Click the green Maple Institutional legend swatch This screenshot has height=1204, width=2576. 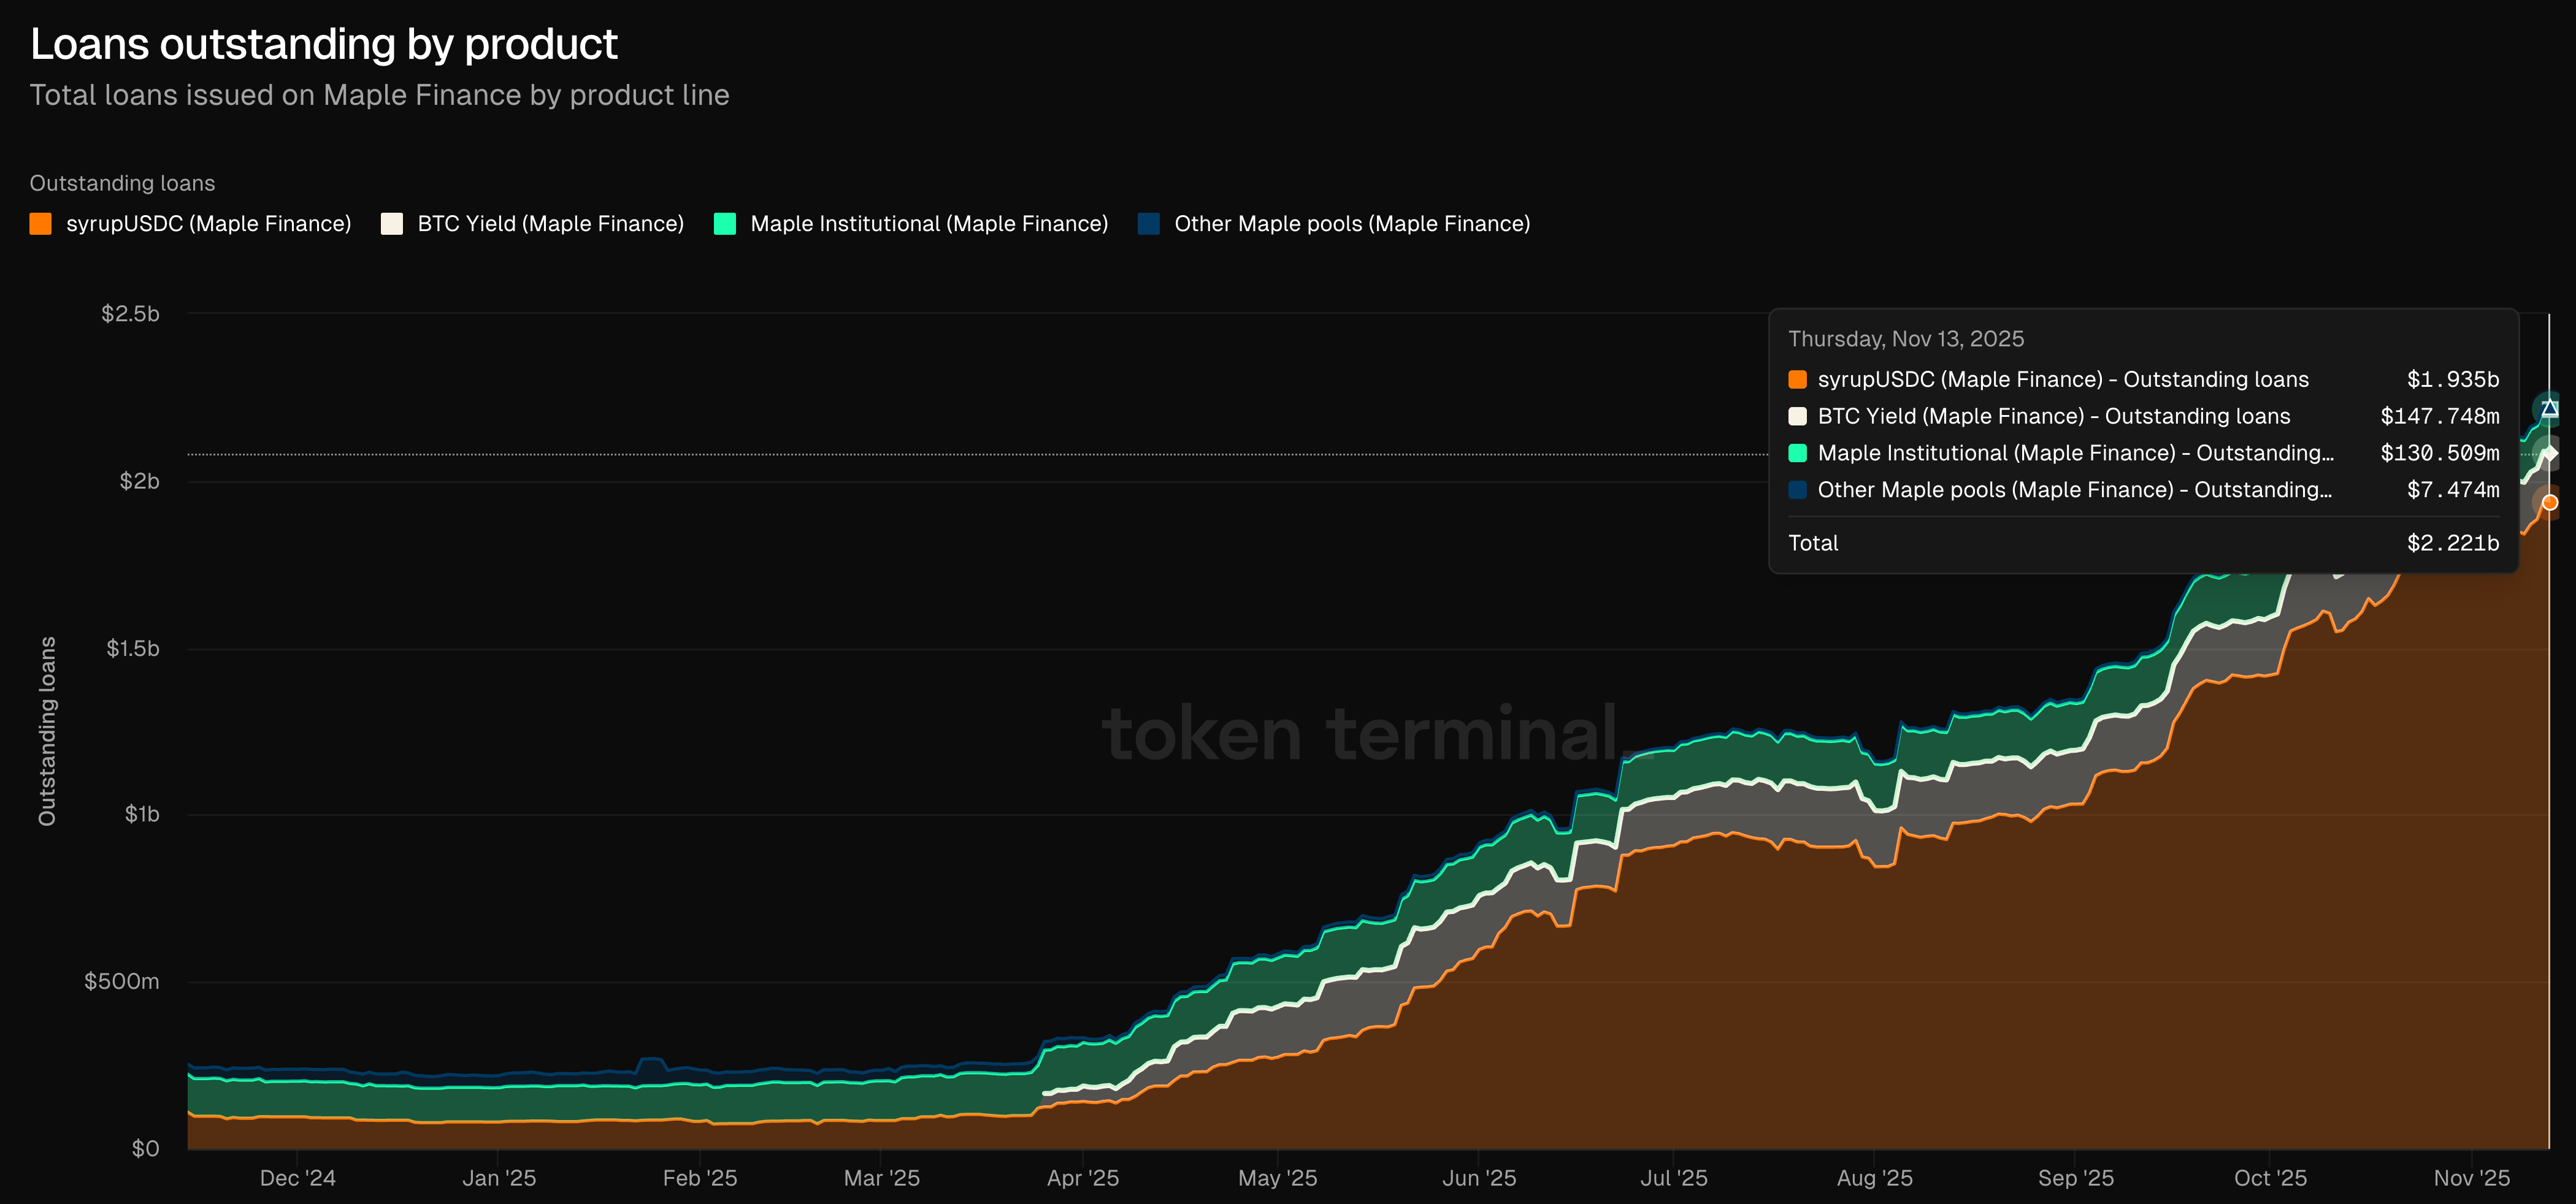tap(725, 224)
